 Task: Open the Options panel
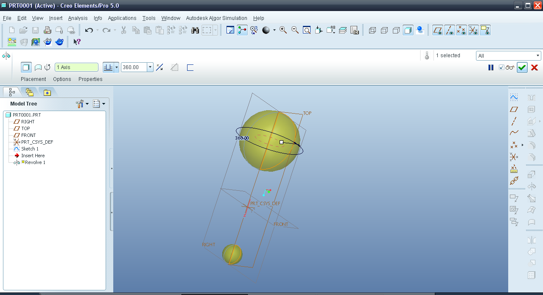[62, 79]
